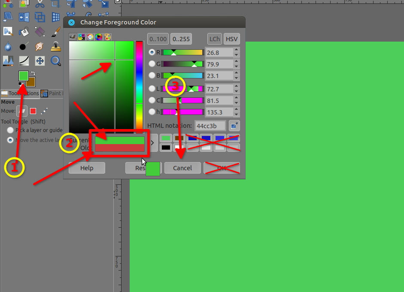
Task: Increase the R value with the up stepper
Action: pyautogui.click(x=237, y=50)
